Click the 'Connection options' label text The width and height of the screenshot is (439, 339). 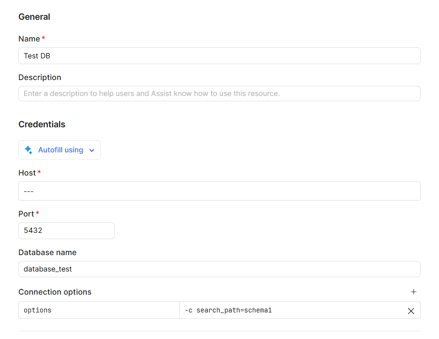(x=54, y=292)
